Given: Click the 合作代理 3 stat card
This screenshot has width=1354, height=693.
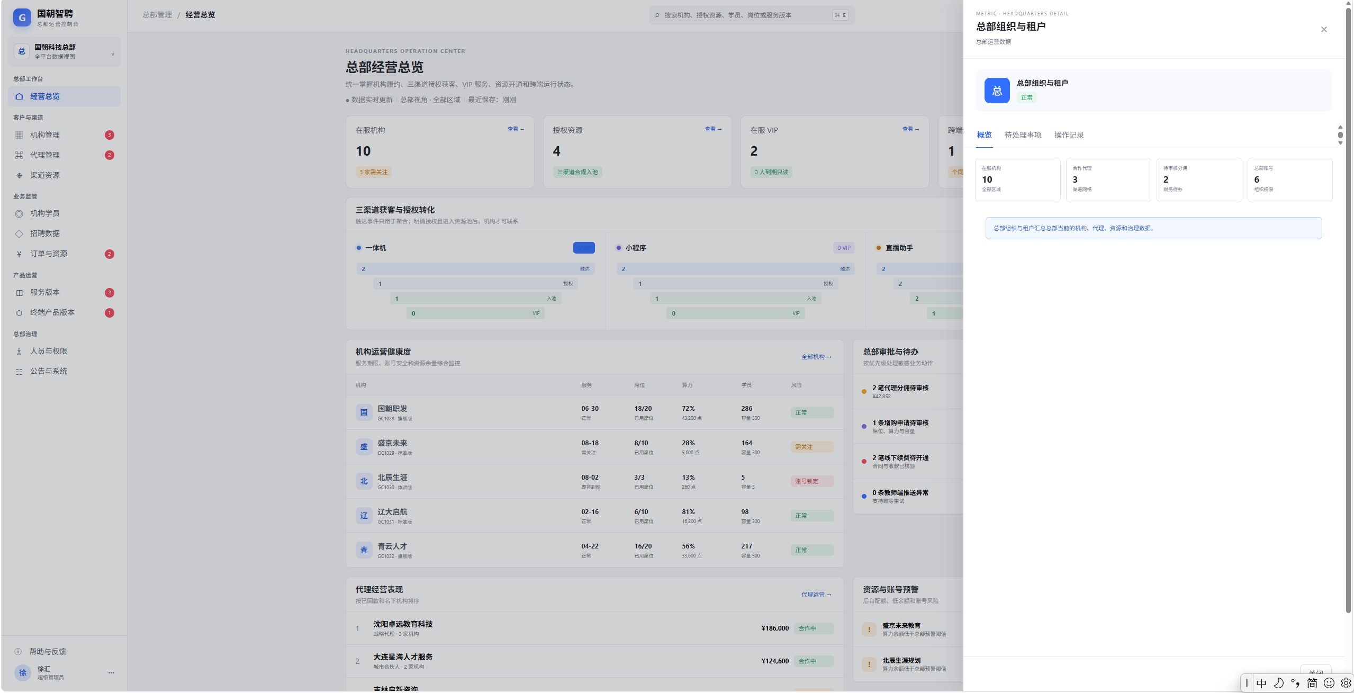Looking at the screenshot, I should [x=1108, y=179].
